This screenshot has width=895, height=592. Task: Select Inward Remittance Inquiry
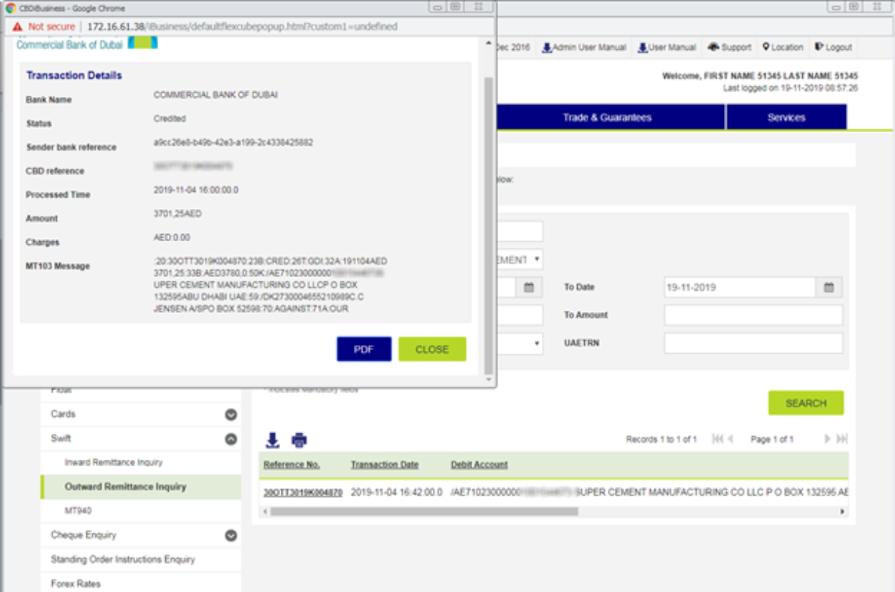114,462
